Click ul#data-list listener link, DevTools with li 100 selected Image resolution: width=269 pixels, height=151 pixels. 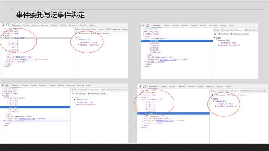[x=221, y=101]
